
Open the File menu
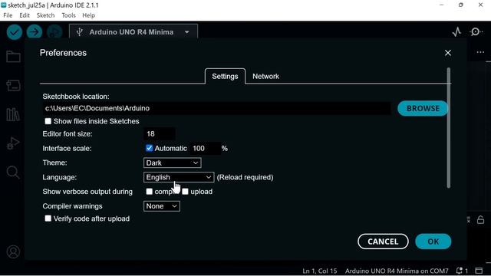8,15
